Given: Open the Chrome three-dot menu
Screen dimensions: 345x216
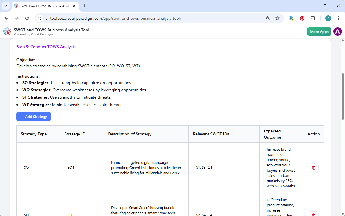Looking at the screenshot, I should tap(339, 18).
